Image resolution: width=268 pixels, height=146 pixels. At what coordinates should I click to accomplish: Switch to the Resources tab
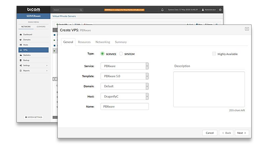[x=84, y=42]
